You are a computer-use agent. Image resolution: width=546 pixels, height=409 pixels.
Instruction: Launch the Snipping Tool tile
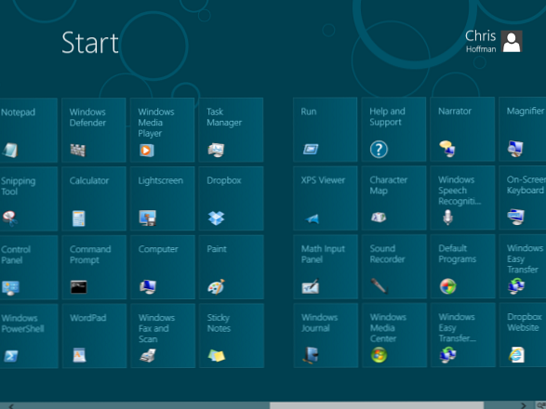(29, 198)
